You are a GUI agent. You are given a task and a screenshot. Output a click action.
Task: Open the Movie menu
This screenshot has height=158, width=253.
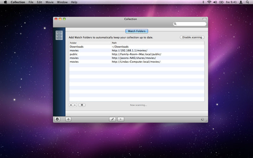[x=49, y=2]
